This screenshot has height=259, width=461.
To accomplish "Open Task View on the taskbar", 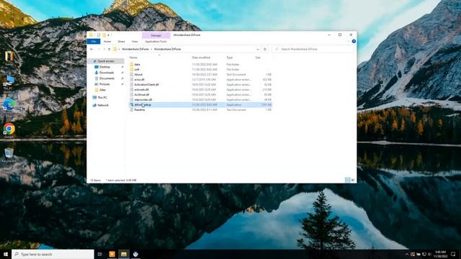I will tap(100, 254).
